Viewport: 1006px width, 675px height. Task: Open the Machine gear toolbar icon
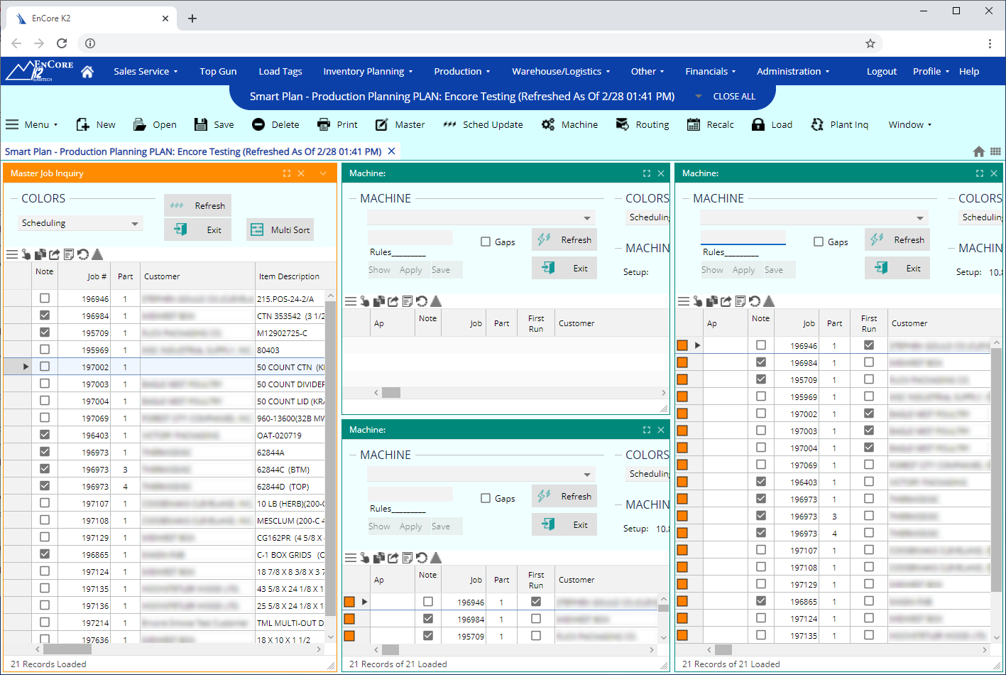tap(548, 124)
